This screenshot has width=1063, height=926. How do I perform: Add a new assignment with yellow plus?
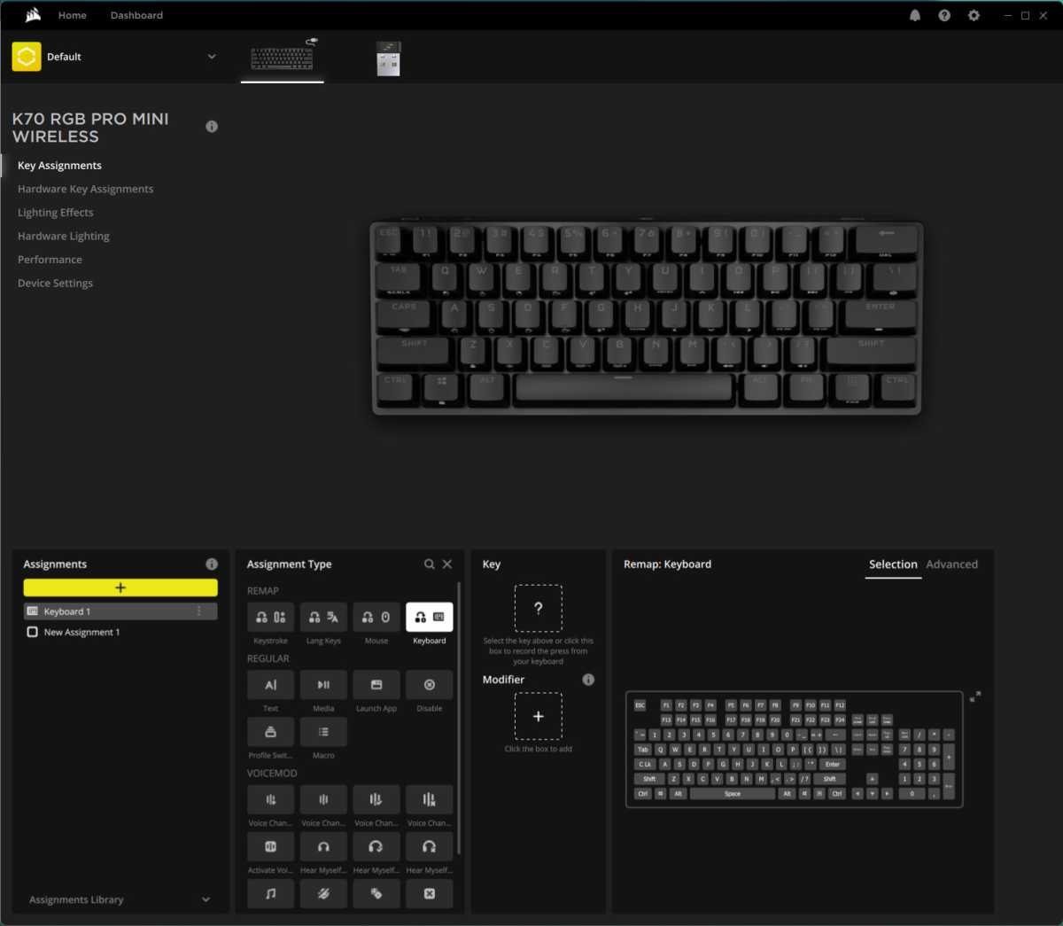click(x=120, y=588)
